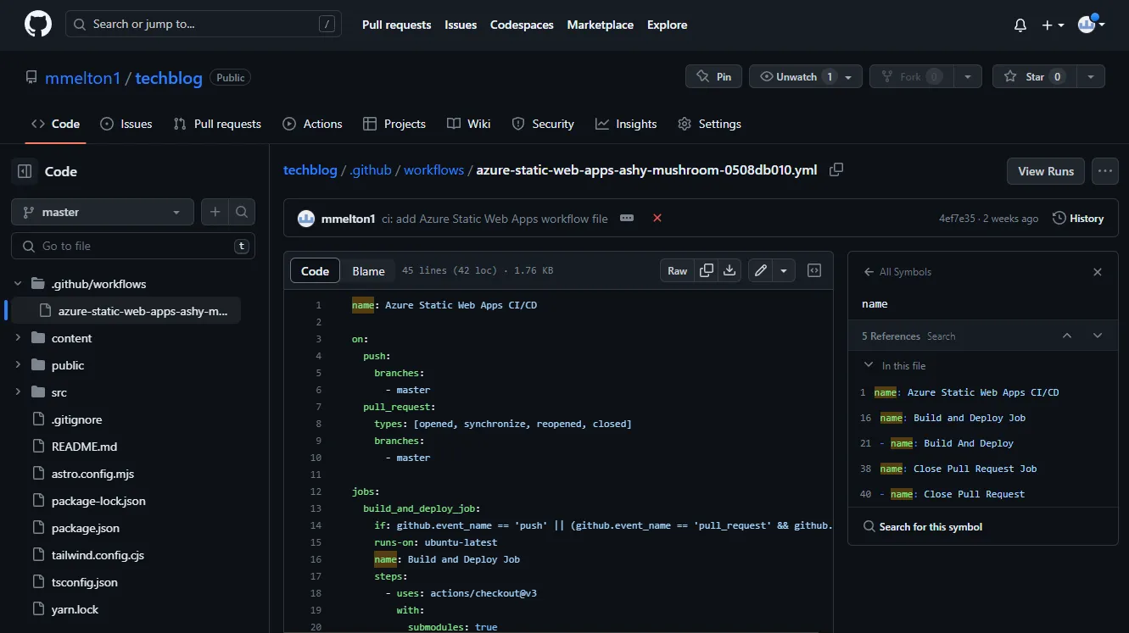Open the master branch selector
1129x633 pixels.
[103, 212]
